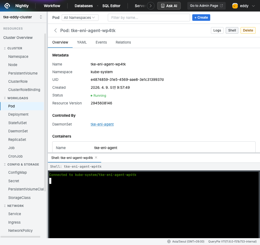
Task: Open Secret in the sidebar
Action: click(14, 181)
